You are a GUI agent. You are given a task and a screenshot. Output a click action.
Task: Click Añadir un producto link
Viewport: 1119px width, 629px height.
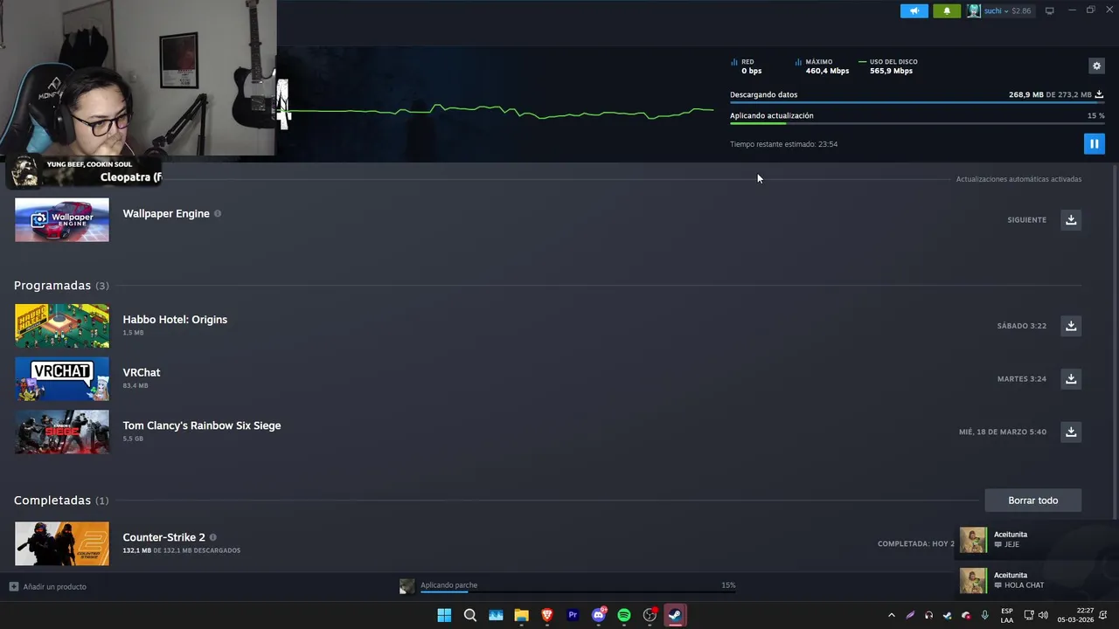pyautogui.click(x=55, y=586)
